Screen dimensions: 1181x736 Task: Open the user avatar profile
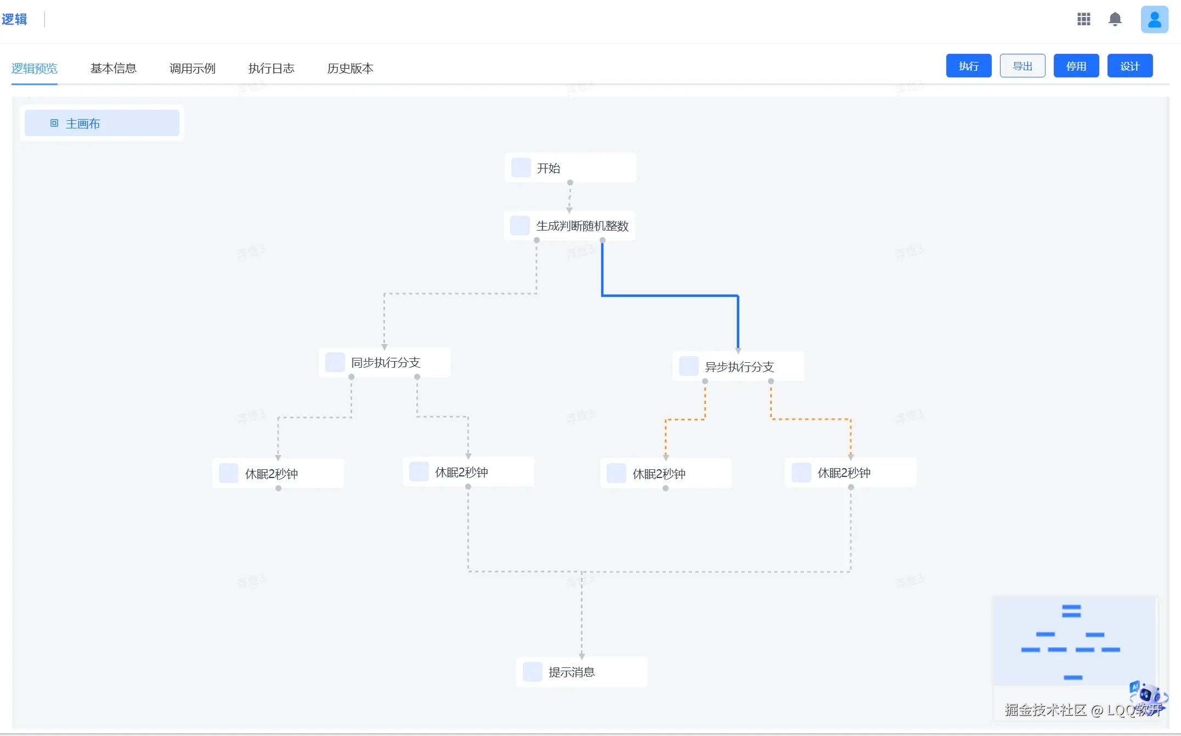coord(1154,20)
